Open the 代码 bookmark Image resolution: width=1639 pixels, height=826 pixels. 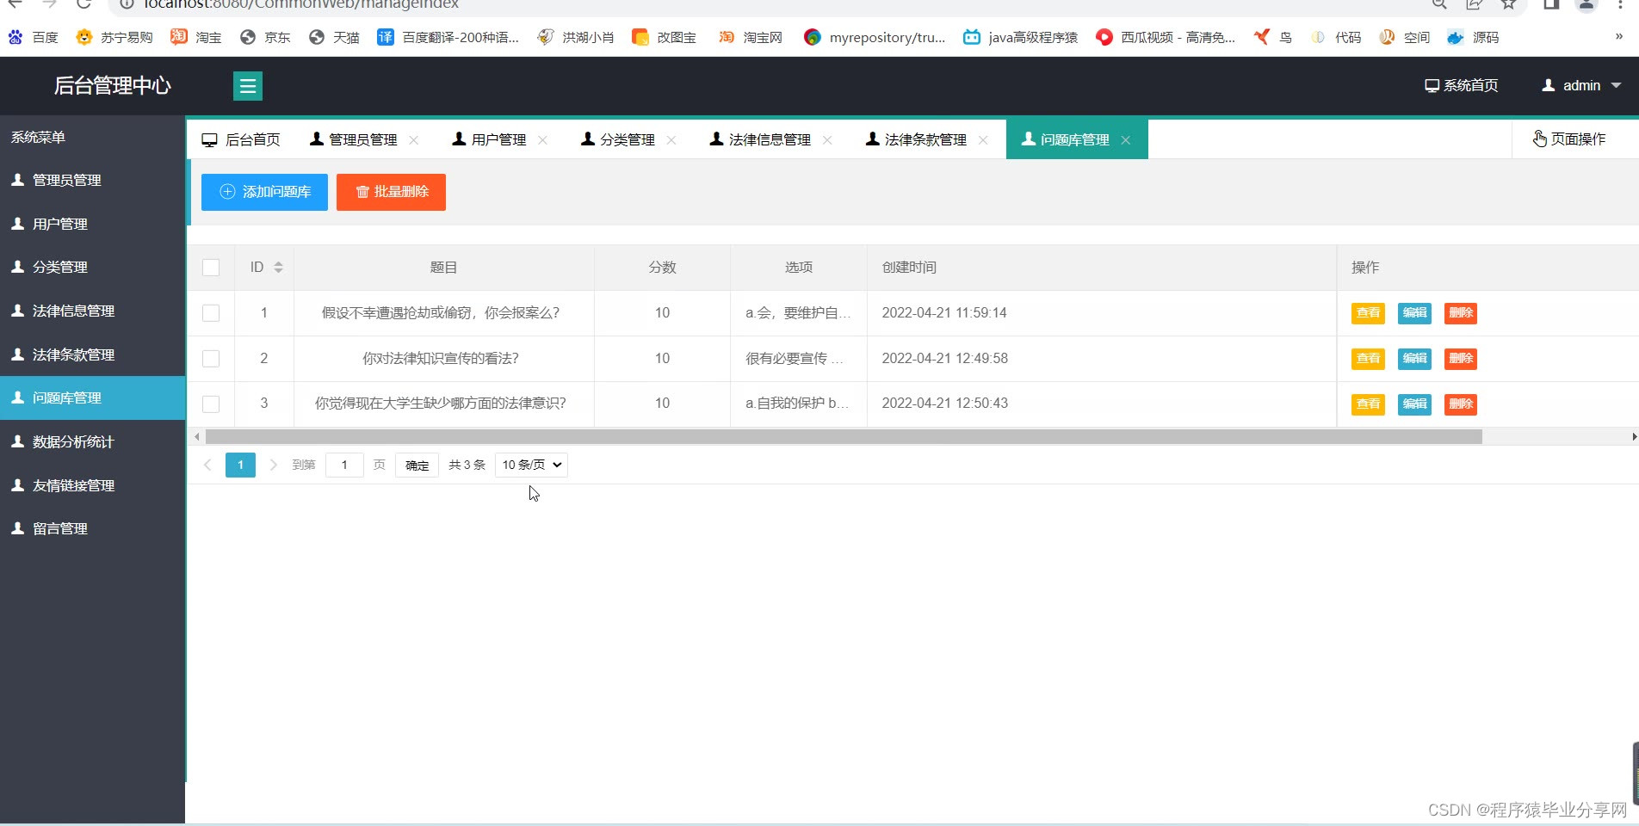tap(1336, 37)
